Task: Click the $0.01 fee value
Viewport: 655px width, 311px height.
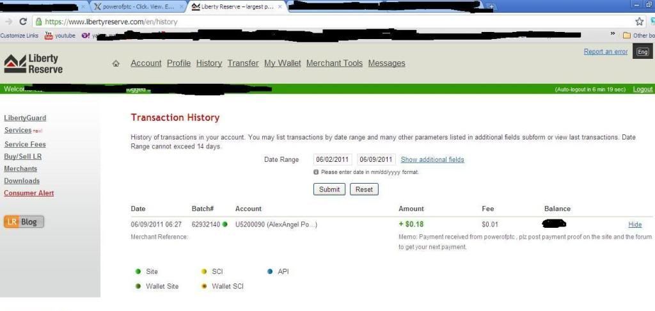Action: [x=489, y=225]
